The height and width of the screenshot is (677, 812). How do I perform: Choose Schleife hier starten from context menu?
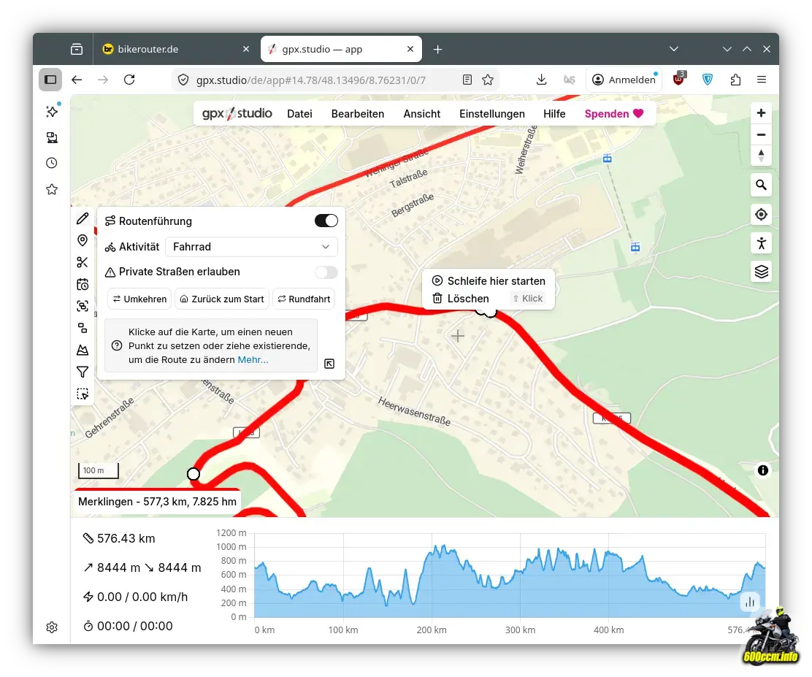496,280
